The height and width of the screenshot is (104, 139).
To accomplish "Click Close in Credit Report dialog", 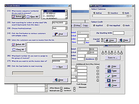I will click(x=124, y=40).
